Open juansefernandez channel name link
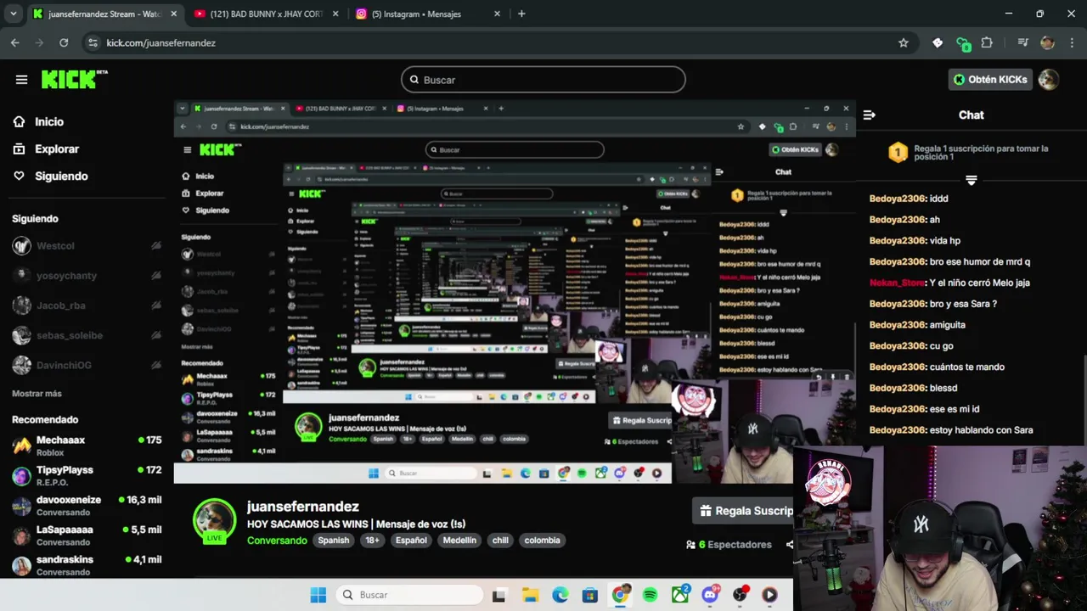Viewport: 1087px width, 611px height. pos(302,507)
